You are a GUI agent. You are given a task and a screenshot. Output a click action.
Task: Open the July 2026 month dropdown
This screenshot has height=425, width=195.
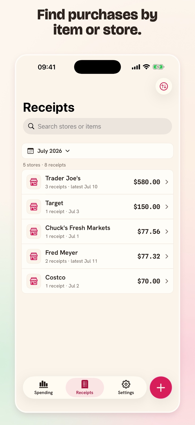pyautogui.click(x=97, y=151)
